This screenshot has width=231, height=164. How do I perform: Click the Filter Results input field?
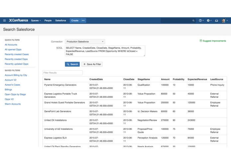coord(62,73)
